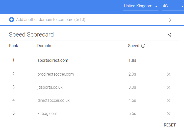Click the Domain column header
The height and width of the screenshot is (130, 184).
point(44,46)
